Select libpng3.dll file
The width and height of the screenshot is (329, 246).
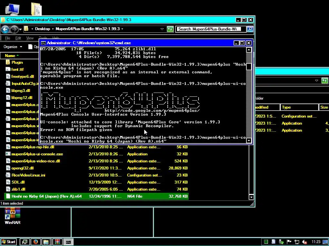18,91
